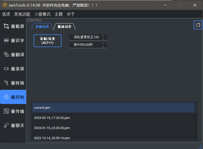Open the 其他功能 menu
Screen dimensions: 203x149
tap(22, 14)
